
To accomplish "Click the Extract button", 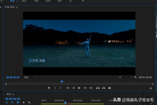I will [104, 88].
